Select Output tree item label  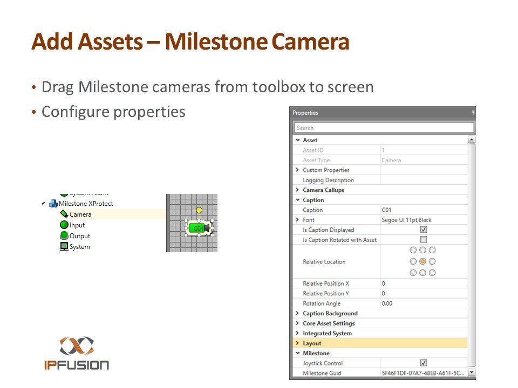click(80, 236)
